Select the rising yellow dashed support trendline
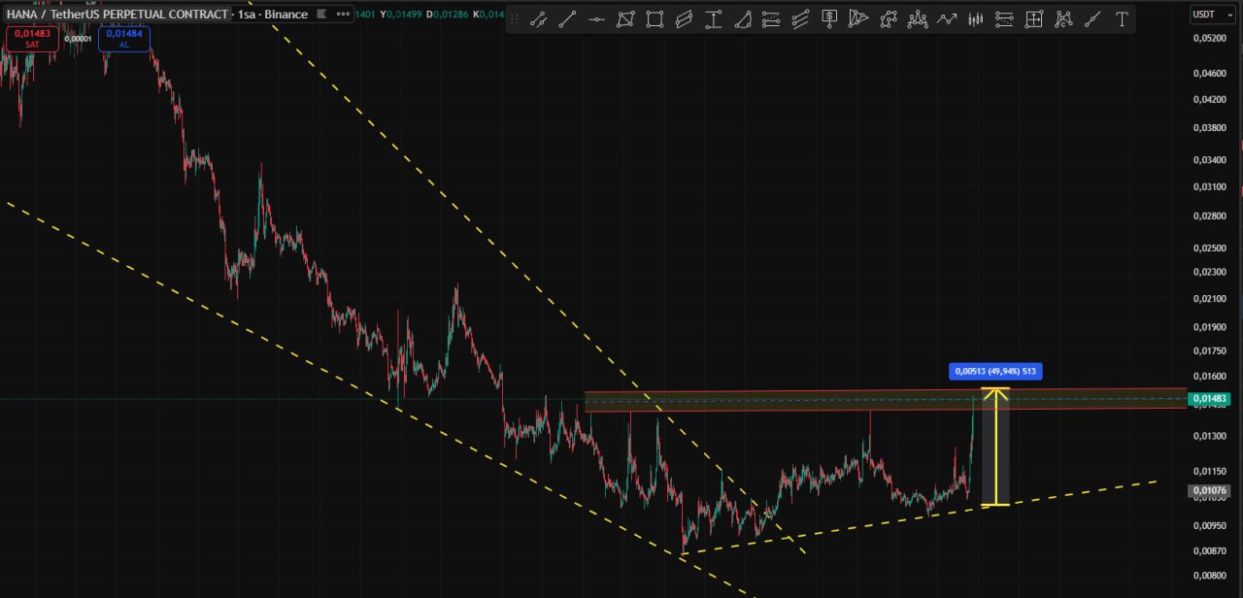The height and width of the screenshot is (598, 1243). 920,516
